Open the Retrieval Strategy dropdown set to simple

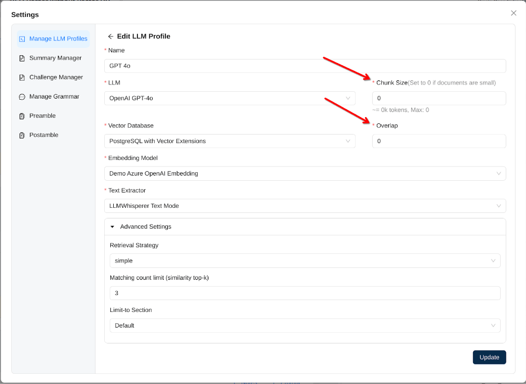click(305, 261)
